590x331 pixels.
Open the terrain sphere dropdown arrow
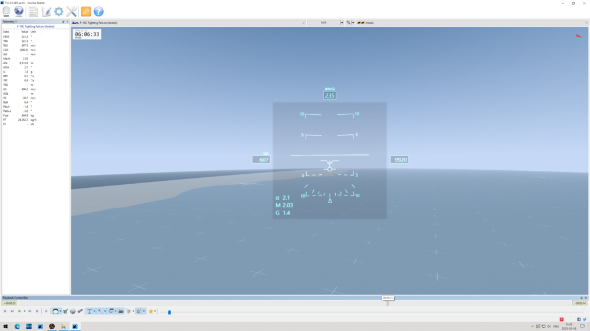point(133,311)
